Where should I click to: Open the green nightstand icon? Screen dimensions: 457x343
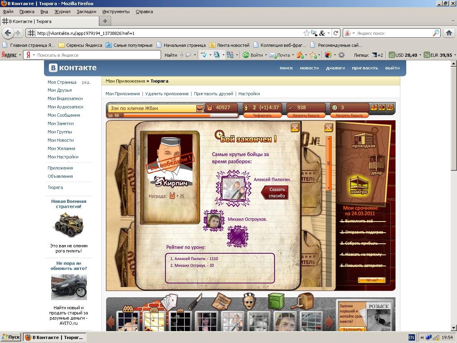(x=276, y=301)
